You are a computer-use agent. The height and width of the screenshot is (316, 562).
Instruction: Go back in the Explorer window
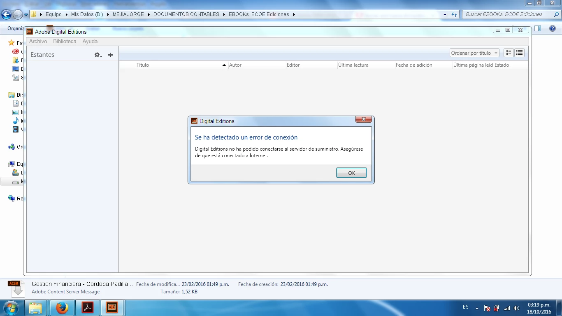click(6, 14)
